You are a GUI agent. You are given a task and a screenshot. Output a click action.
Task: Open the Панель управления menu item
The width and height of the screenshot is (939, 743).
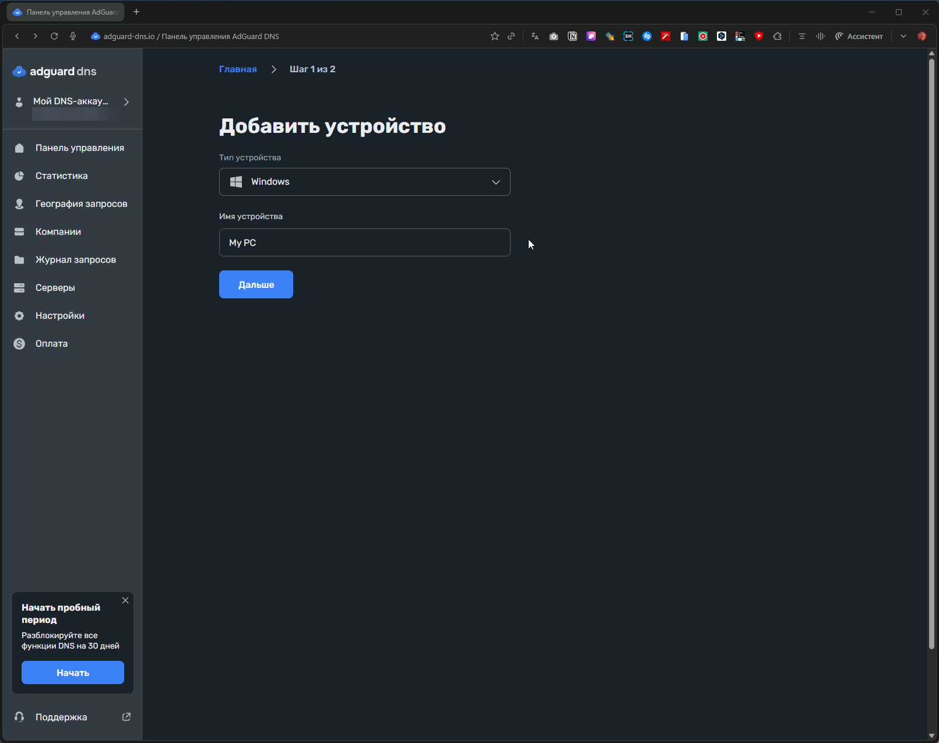coord(79,148)
